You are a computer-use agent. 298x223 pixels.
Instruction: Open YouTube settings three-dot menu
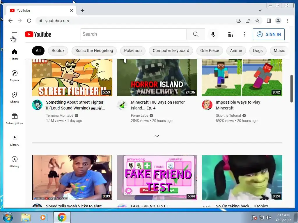click(x=244, y=34)
